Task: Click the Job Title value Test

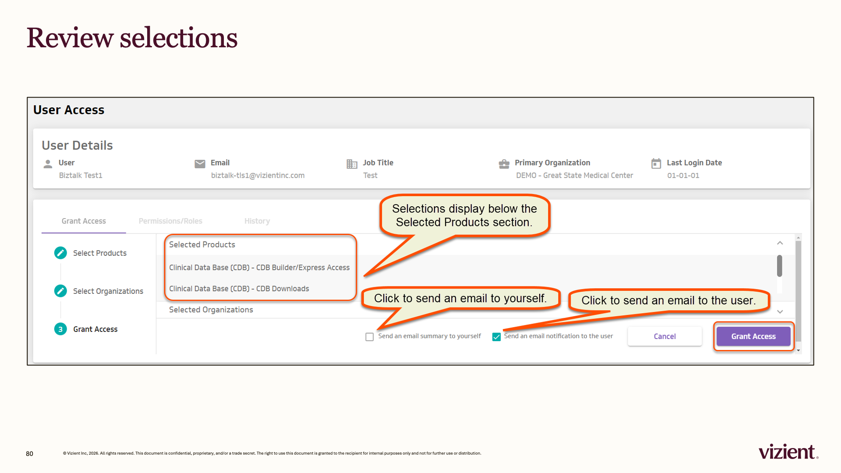Action: [370, 175]
